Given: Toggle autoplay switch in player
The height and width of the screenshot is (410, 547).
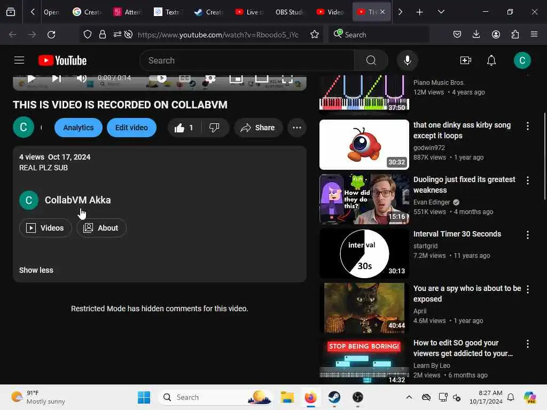Looking at the screenshot, I should tap(159, 78).
